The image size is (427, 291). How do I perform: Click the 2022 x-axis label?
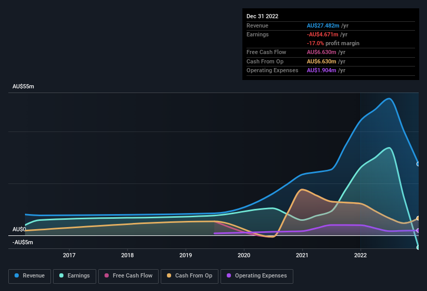click(360, 255)
